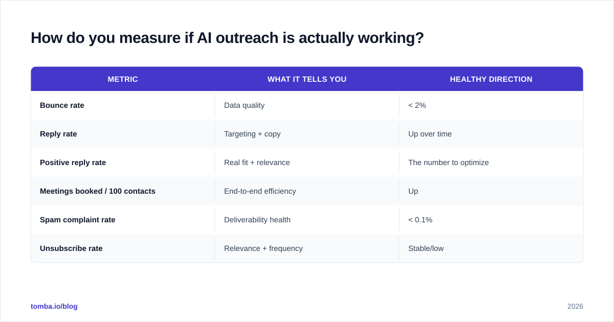Click the tomba.io/blog link

pos(54,306)
